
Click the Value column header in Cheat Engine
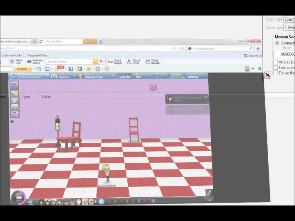(46, 96)
